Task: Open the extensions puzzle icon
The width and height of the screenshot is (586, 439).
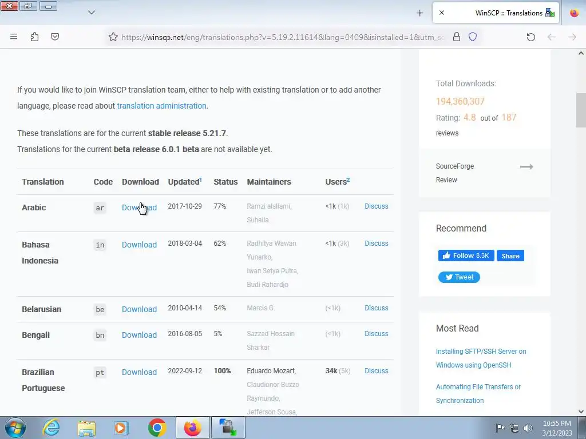Action: click(34, 37)
